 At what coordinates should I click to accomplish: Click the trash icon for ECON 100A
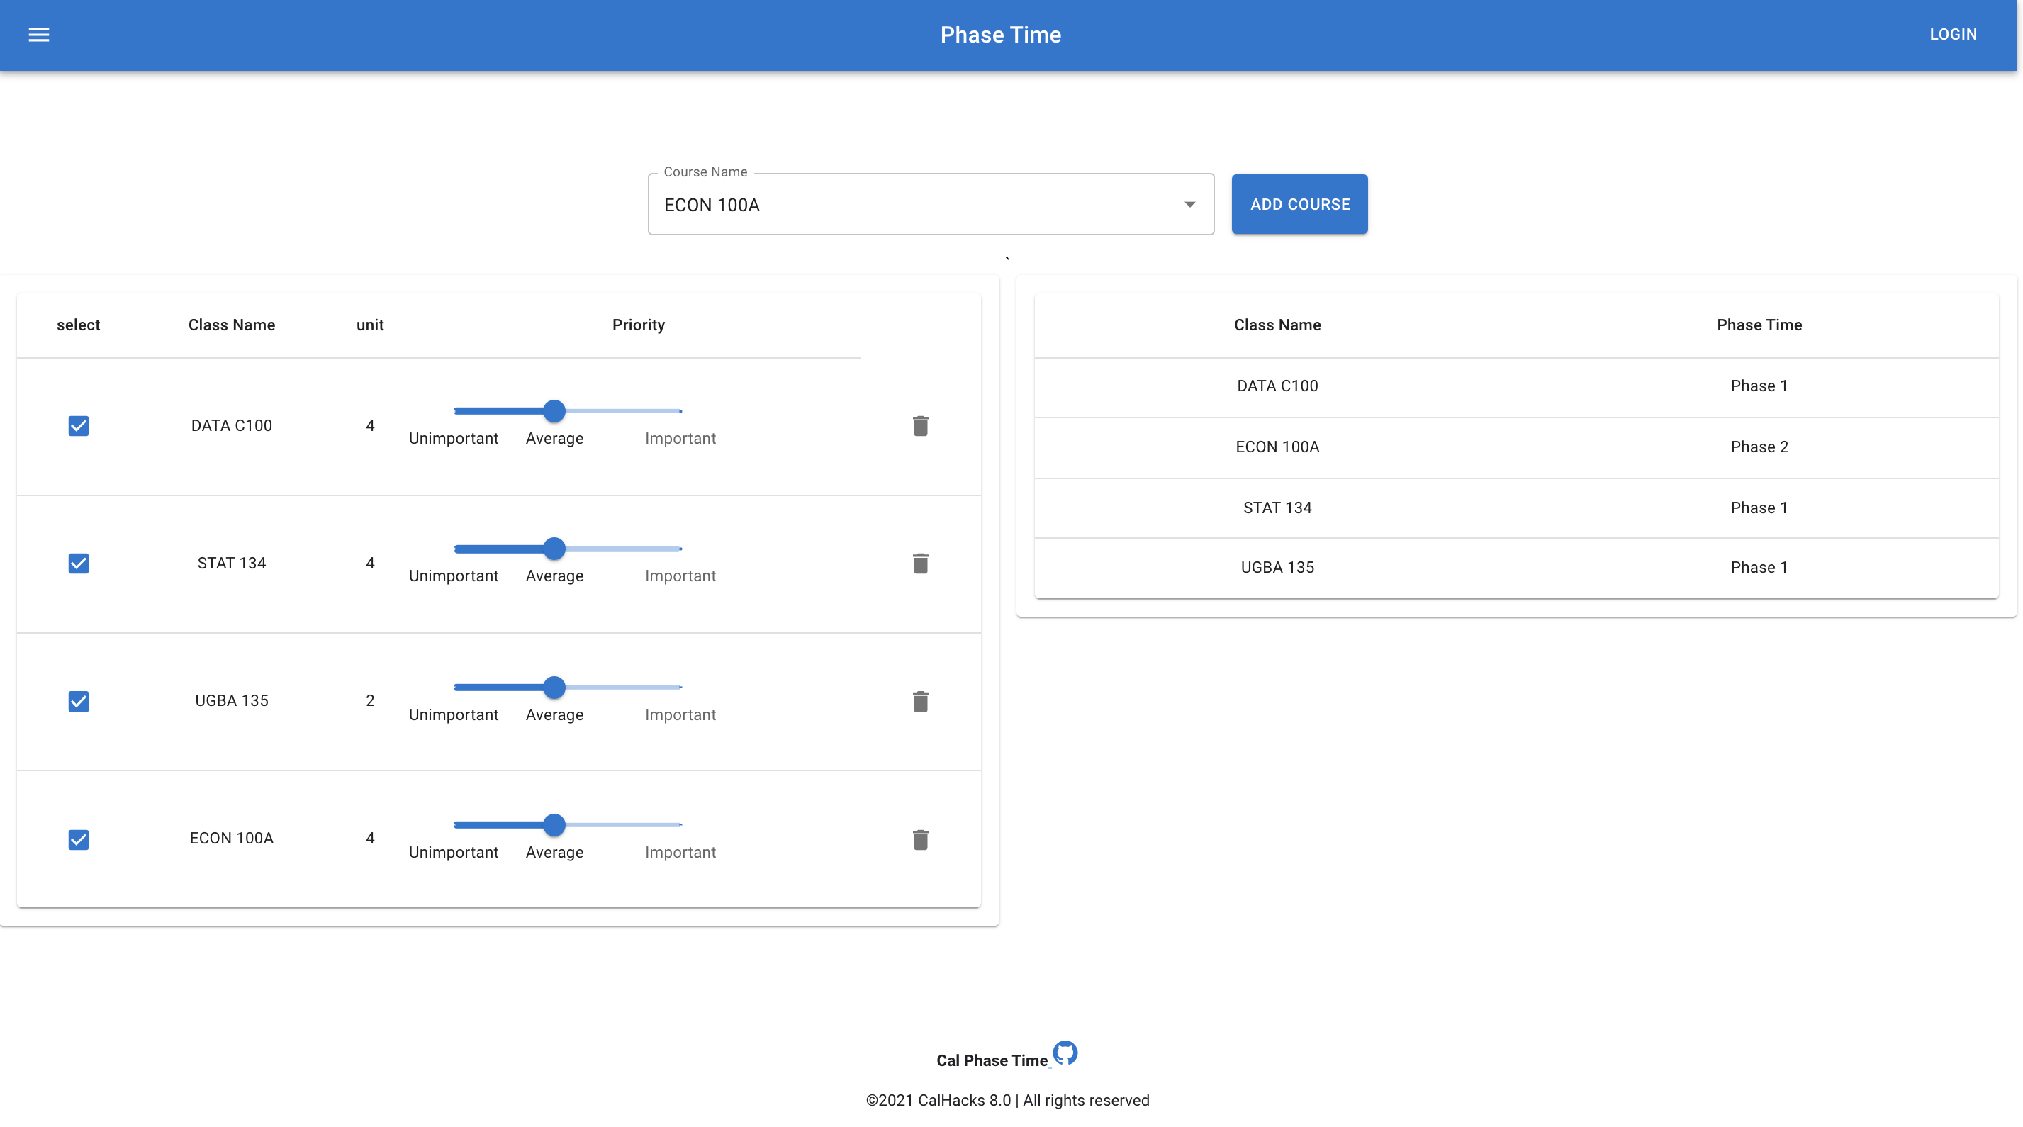920,839
